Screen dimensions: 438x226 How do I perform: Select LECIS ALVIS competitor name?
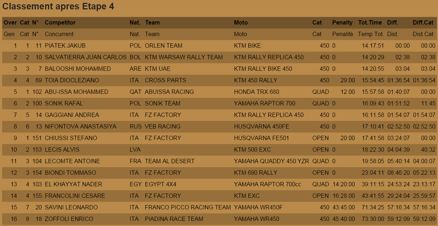coord(62,149)
